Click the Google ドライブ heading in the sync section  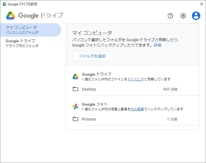click(97, 74)
